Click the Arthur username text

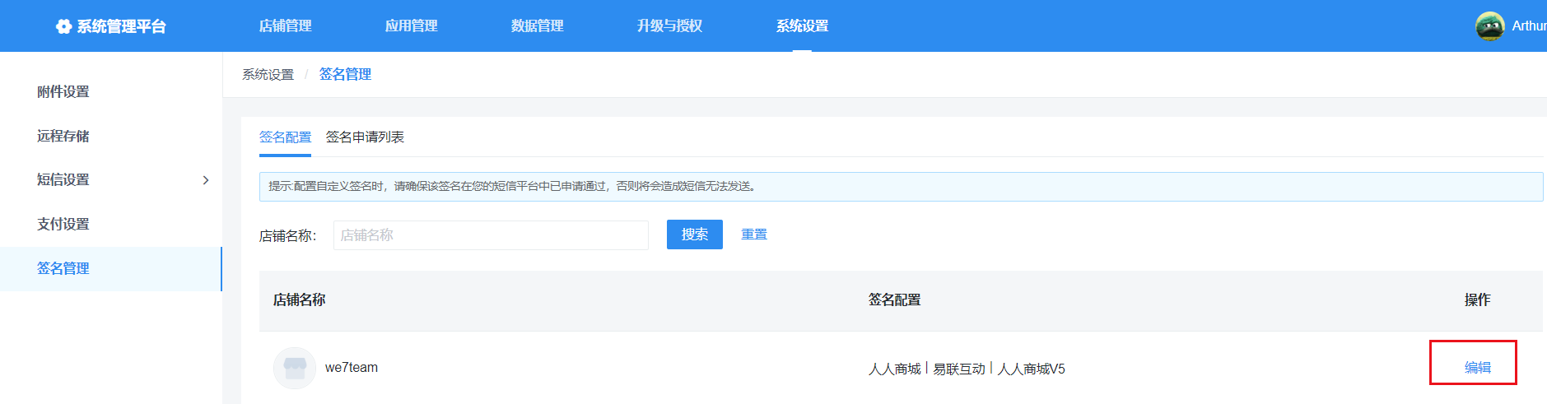1529,26
